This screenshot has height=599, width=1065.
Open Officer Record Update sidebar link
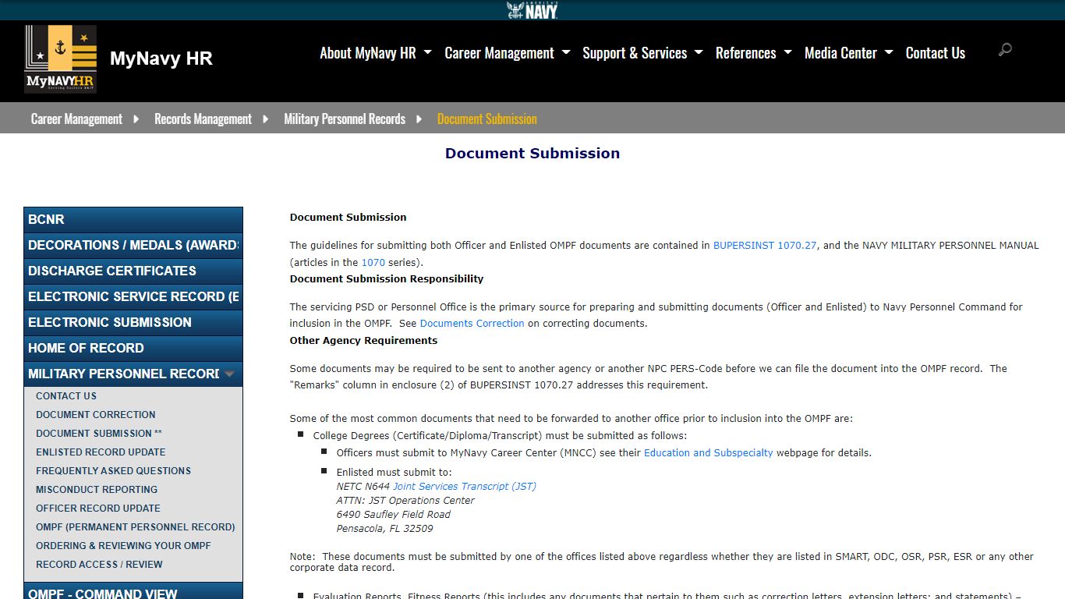tap(98, 509)
